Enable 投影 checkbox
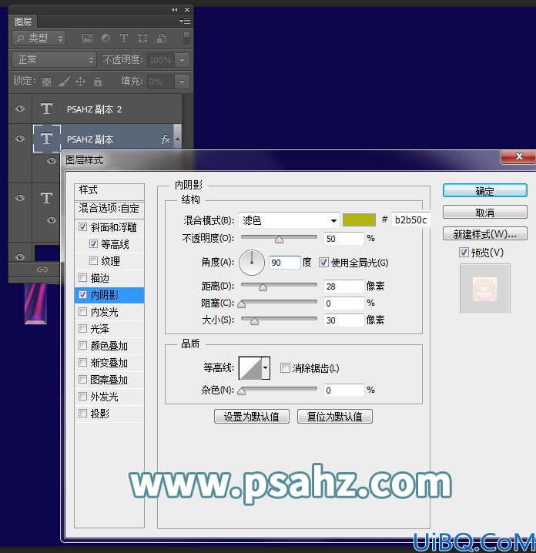This screenshot has width=536, height=553. pyautogui.click(x=82, y=413)
